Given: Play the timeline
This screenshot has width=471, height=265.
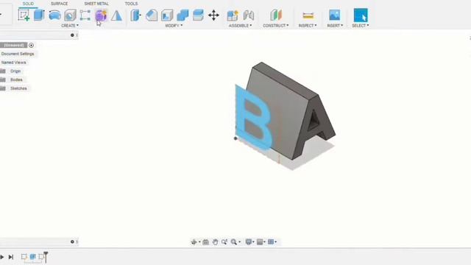Looking at the screenshot, I should click(1, 257).
